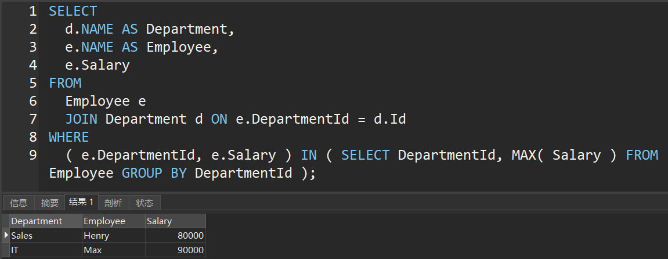This screenshot has width=668, height=259.
Task: Click line number 5 in the gutter
Action: [33, 83]
